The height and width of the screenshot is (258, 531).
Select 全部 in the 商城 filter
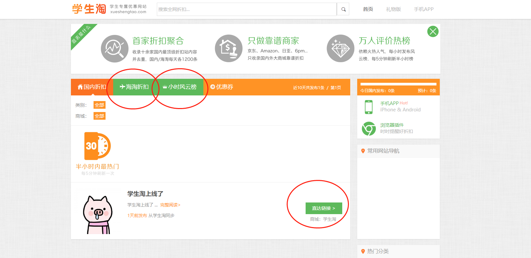[x=99, y=116]
